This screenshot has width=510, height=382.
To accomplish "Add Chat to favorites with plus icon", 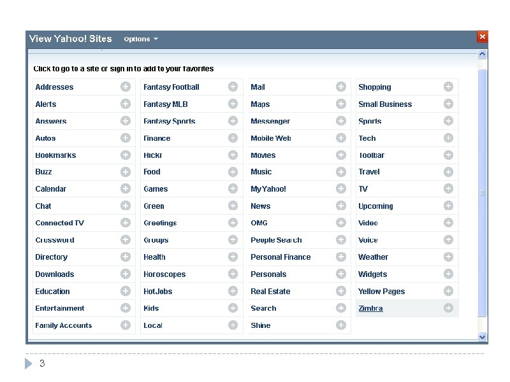I will click(x=125, y=206).
